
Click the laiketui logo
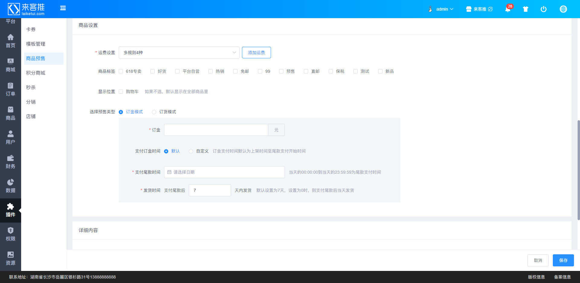click(26, 9)
